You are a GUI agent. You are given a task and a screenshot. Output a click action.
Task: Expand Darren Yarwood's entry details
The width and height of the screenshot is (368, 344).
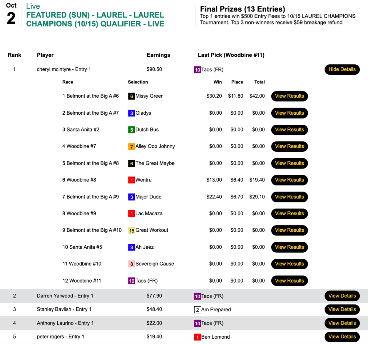(x=342, y=296)
